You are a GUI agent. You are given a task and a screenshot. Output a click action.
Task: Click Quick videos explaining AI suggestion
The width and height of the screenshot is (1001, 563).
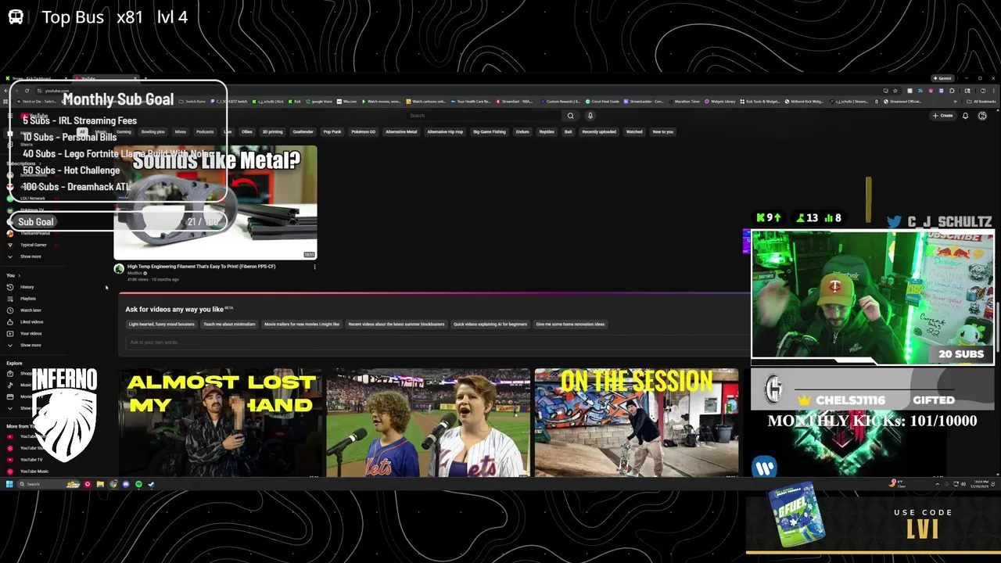pyautogui.click(x=490, y=325)
